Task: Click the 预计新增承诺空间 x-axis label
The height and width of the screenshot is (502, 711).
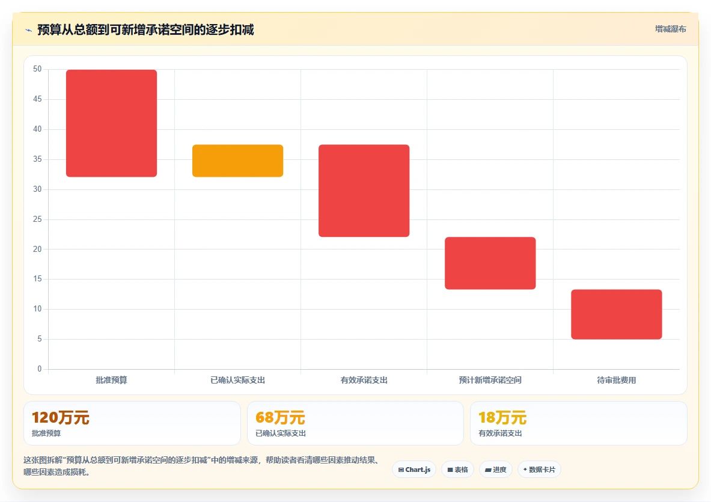Action: tap(490, 380)
